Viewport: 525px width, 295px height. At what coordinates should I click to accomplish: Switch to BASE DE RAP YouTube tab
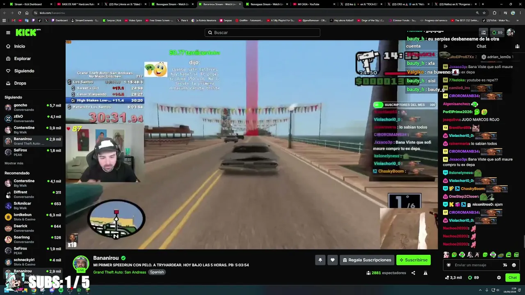tap(78, 4)
